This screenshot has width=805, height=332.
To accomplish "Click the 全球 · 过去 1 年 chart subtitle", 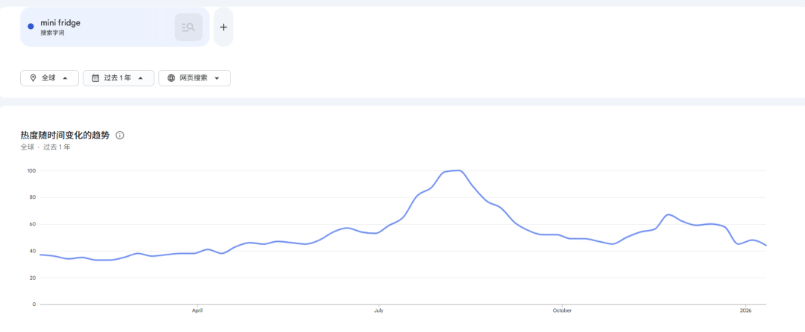I will coord(45,147).
